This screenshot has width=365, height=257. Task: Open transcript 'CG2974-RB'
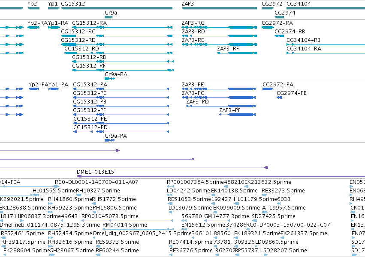(x=290, y=32)
